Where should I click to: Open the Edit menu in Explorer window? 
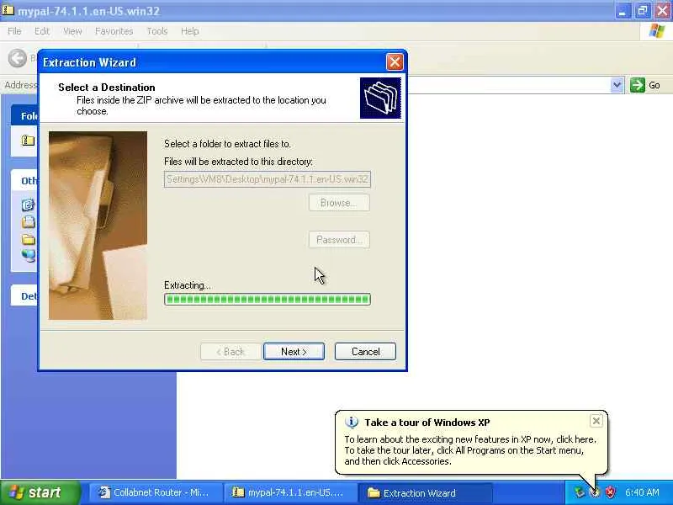[42, 31]
